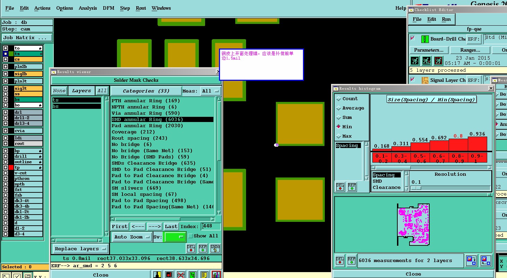The image size is (507, 278).
Task: Click the Board-Drill Check drill icon
Action: pos(425,39)
